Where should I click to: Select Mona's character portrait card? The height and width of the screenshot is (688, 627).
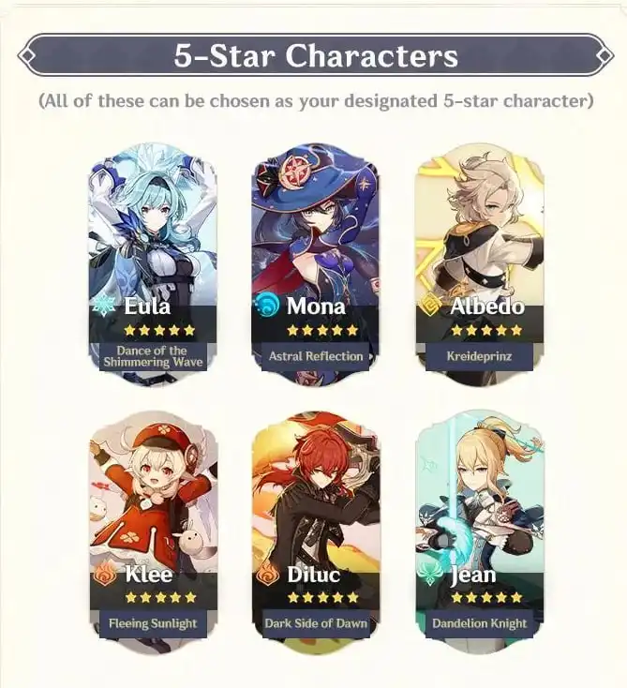click(x=316, y=264)
